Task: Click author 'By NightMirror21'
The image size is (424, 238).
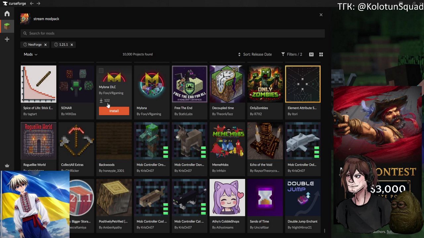Action: point(300,227)
